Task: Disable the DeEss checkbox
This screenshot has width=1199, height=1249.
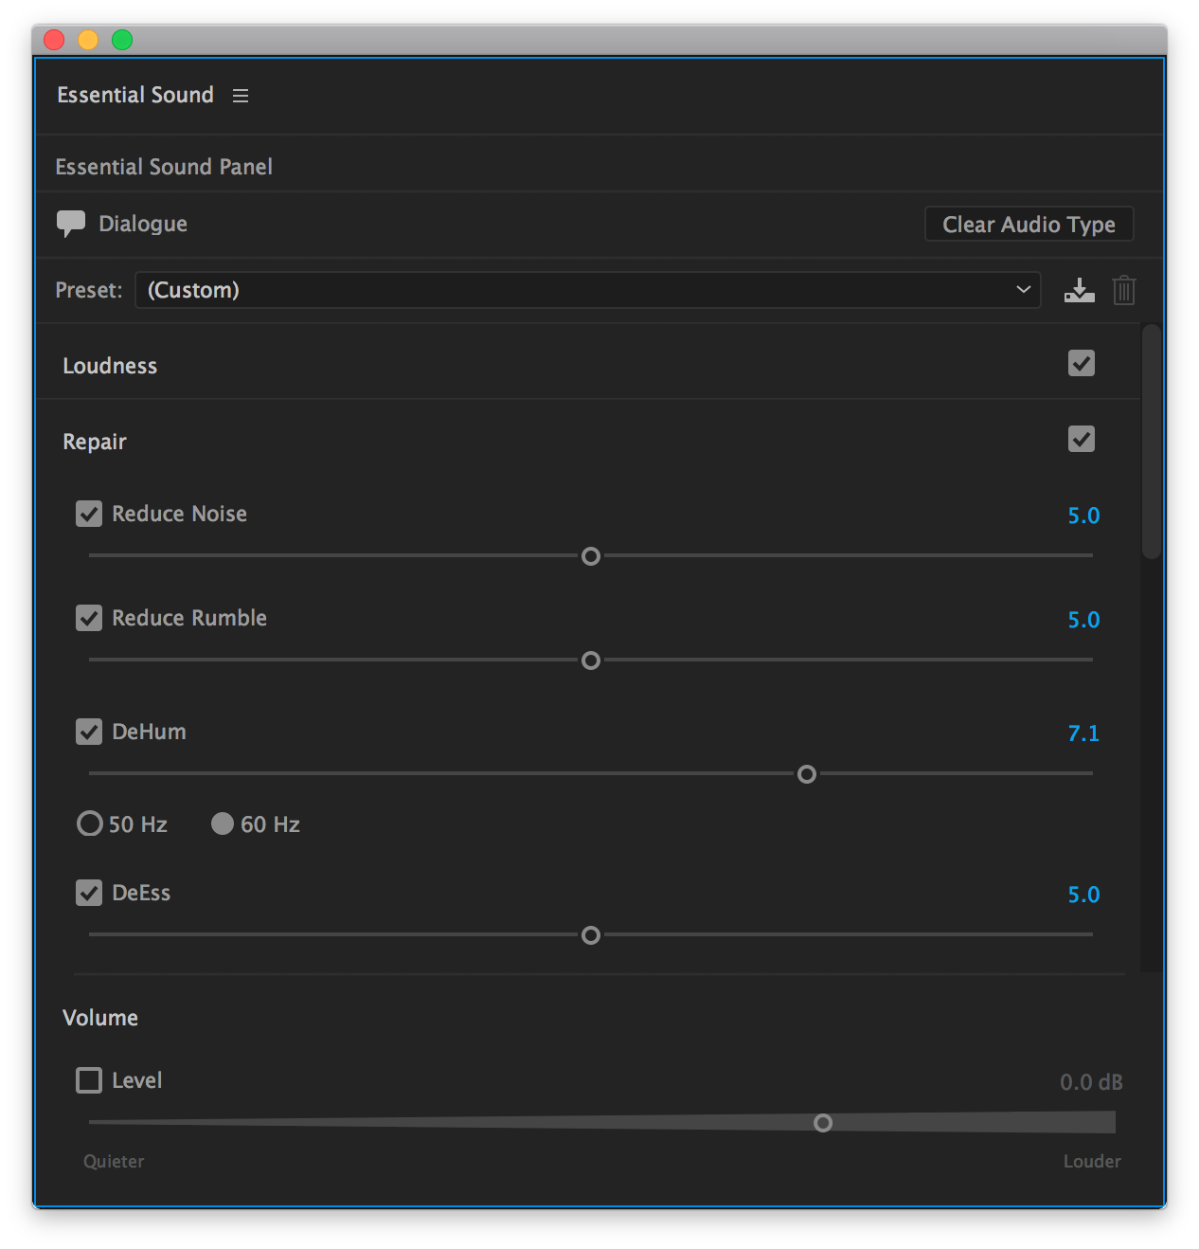Action: [89, 894]
